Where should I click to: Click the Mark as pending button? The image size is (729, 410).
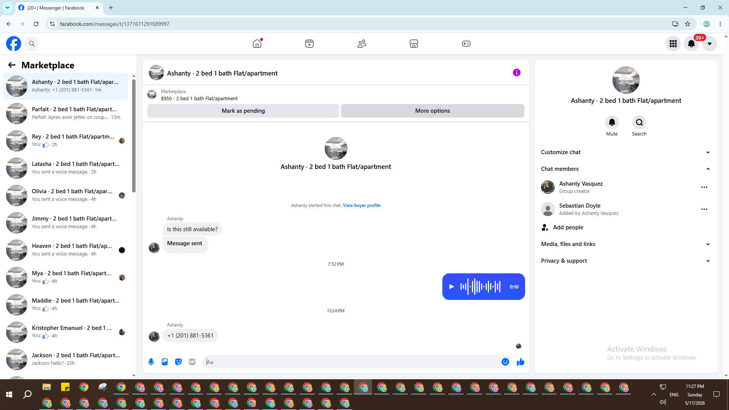[243, 111]
